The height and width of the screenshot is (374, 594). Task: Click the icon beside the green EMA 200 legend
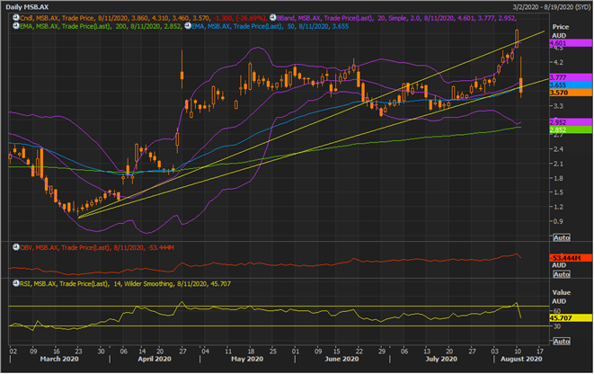coord(16,26)
